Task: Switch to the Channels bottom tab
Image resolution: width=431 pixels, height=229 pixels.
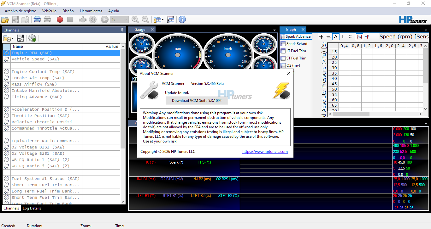Action: [x=11, y=208]
